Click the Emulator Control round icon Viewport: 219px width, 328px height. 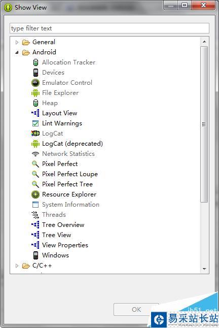click(x=35, y=83)
